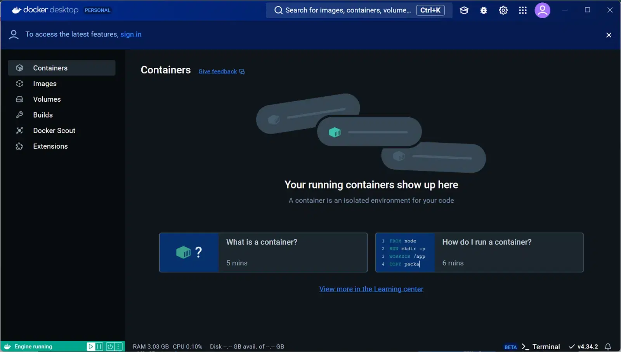Image resolution: width=621 pixels, height=352 pixels.
Task: Minimize the Docker Desktop window
Action: point(565,10)
